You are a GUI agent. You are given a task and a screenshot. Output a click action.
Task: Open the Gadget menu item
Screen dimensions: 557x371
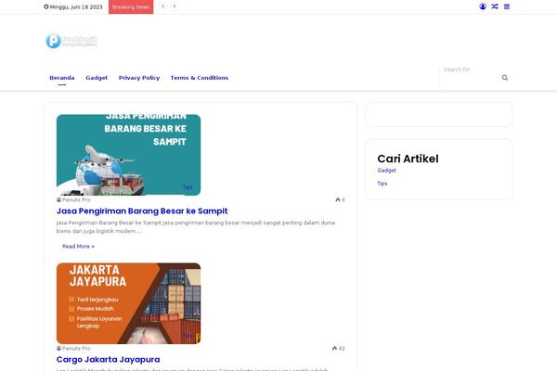click(x=97, y=78)
